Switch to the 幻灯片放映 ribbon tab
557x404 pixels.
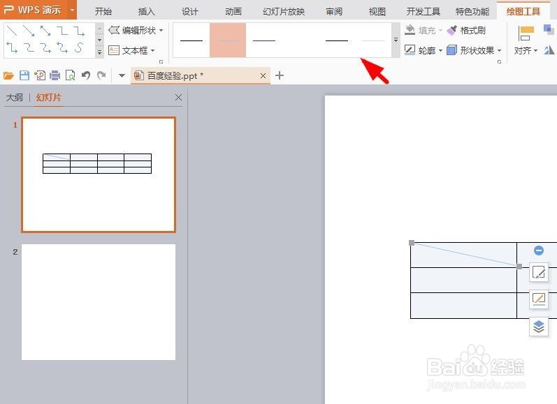pos(284,11)
